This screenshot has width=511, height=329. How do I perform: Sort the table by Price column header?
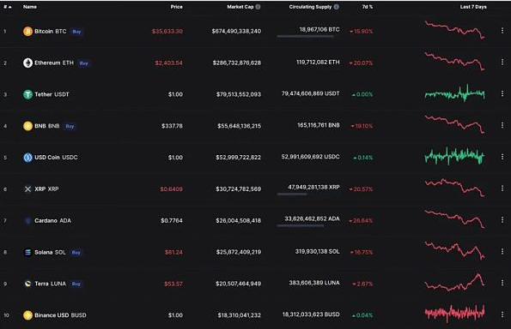(176, 7)
